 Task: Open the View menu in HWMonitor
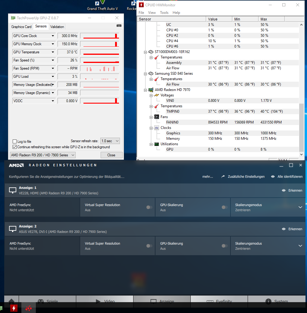point(152,13)
